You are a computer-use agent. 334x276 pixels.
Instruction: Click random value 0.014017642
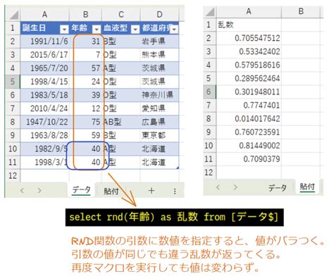(x=249, y=119)
